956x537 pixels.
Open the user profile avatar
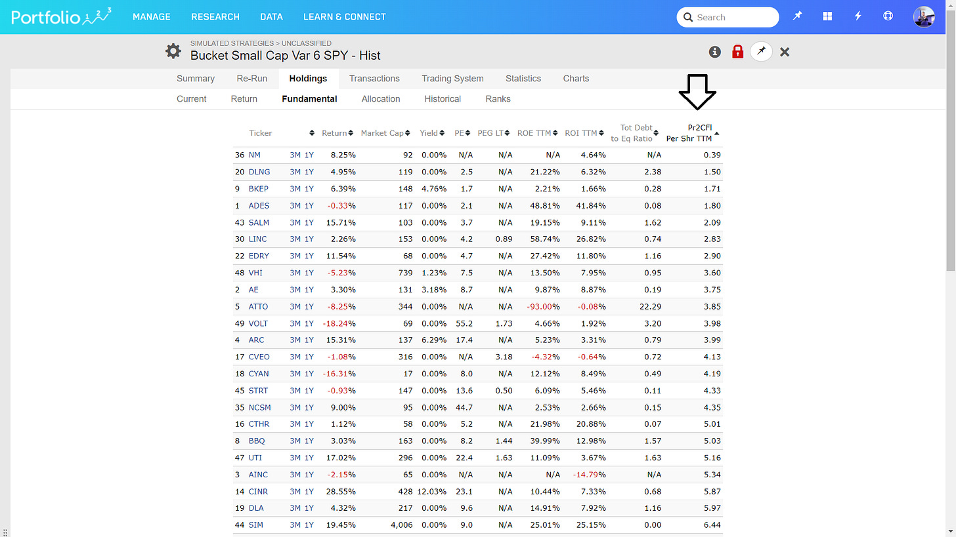[924, 17]
